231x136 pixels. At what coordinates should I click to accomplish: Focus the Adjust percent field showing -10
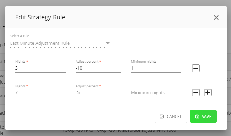click(x=98, y=68)
